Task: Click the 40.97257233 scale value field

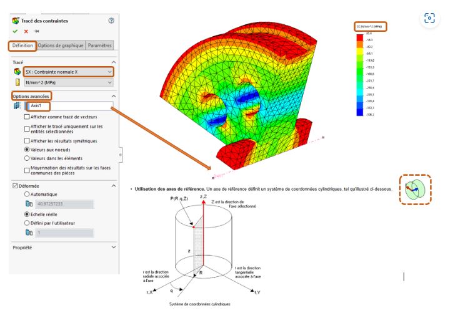Action: tap(65, 204)
